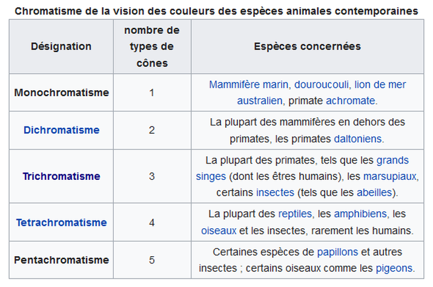Click the pigeons link
Screen dimensions: 433x287
[x=394, y=268]
